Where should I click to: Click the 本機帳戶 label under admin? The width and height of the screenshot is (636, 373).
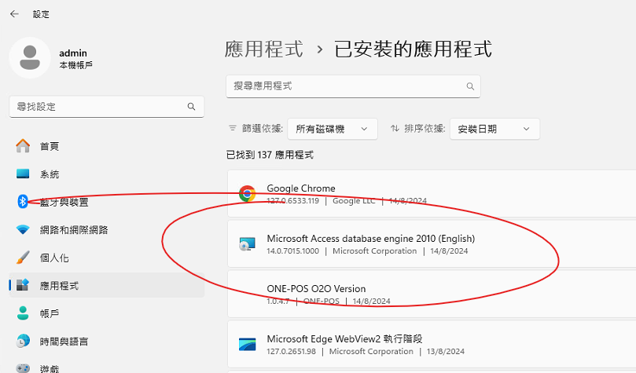(75, 65)
